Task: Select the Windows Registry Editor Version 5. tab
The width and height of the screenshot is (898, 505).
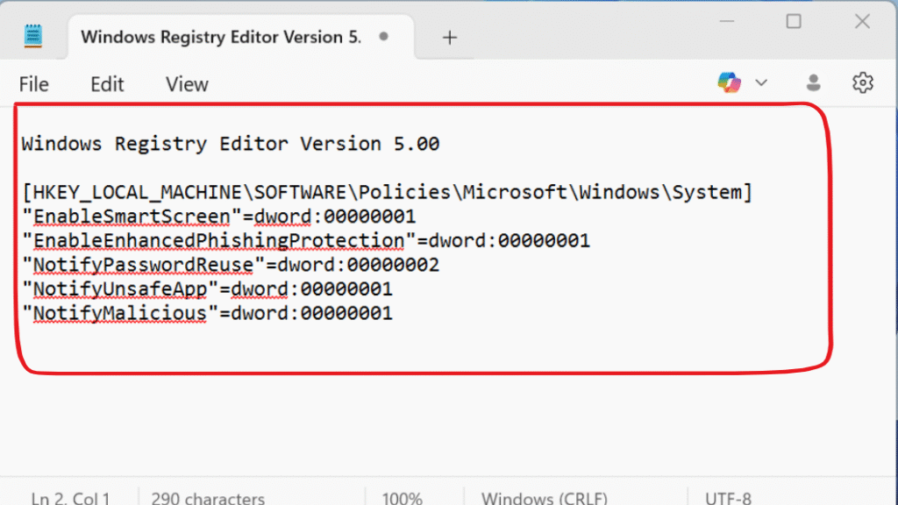Action: tap(241, 37)
